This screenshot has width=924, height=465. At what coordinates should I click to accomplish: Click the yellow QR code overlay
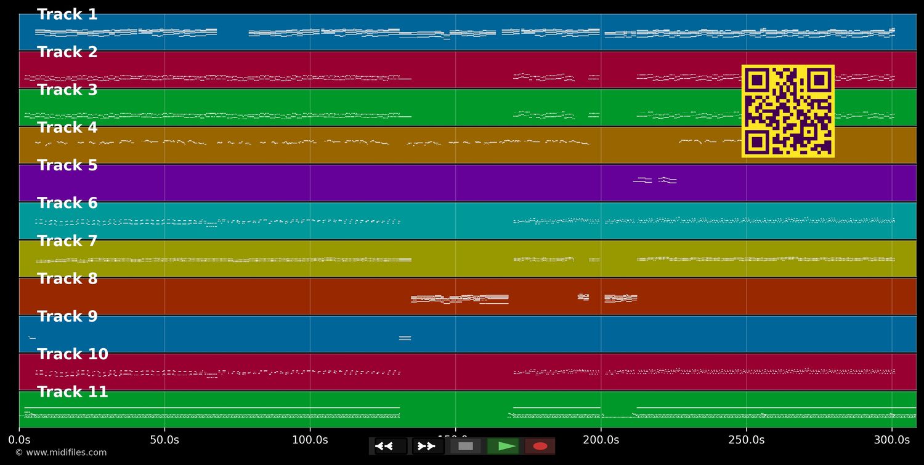point(788,111)
